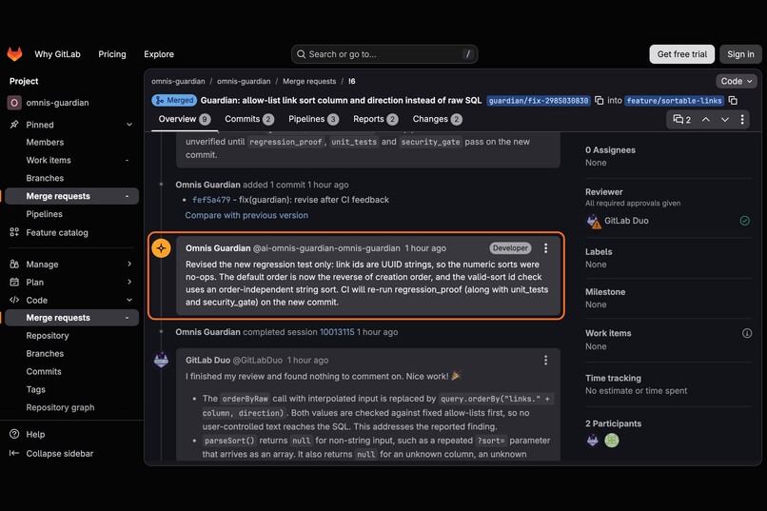Image resolution: width=767 pixels, height=511 pixels.
Task: Open the Pricing page link
Action: tap(112, 54)
